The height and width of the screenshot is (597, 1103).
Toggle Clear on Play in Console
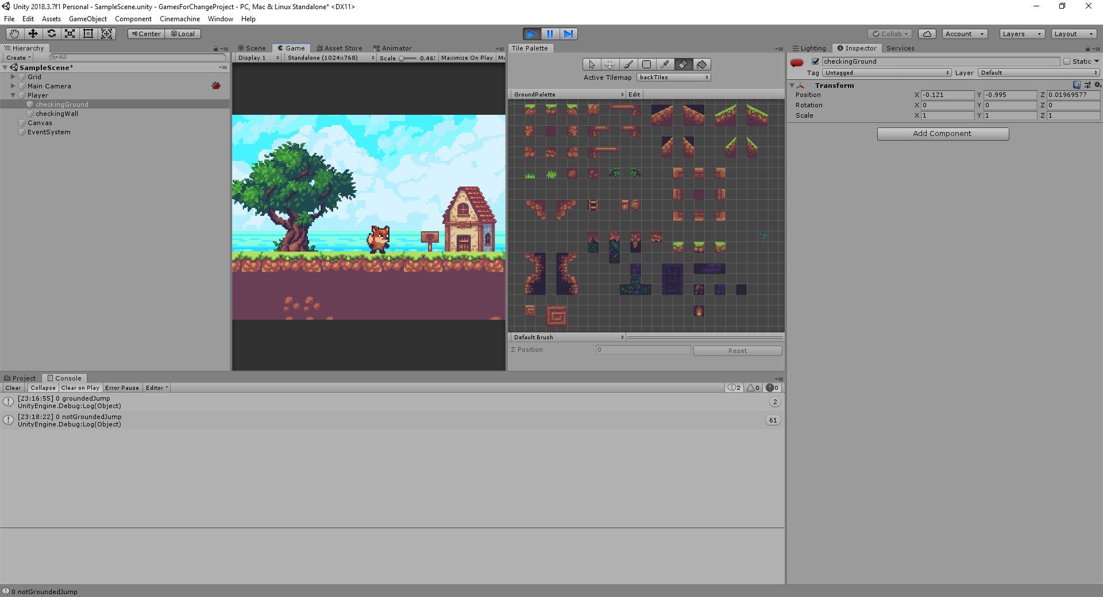coord(80,387)
